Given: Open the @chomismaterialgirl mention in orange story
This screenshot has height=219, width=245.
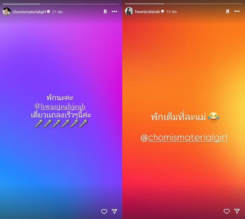Looking at the screenshot, I should pyautogui.click(x=184, y=138).
